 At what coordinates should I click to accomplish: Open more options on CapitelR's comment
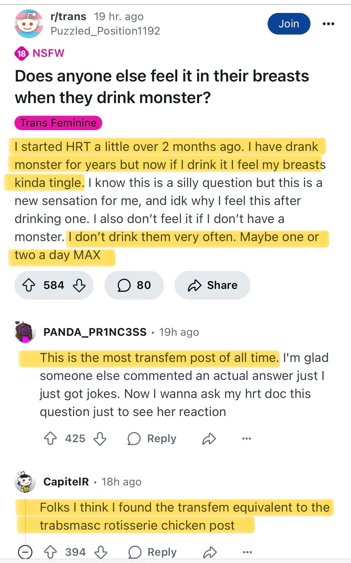tap(247, 552)
